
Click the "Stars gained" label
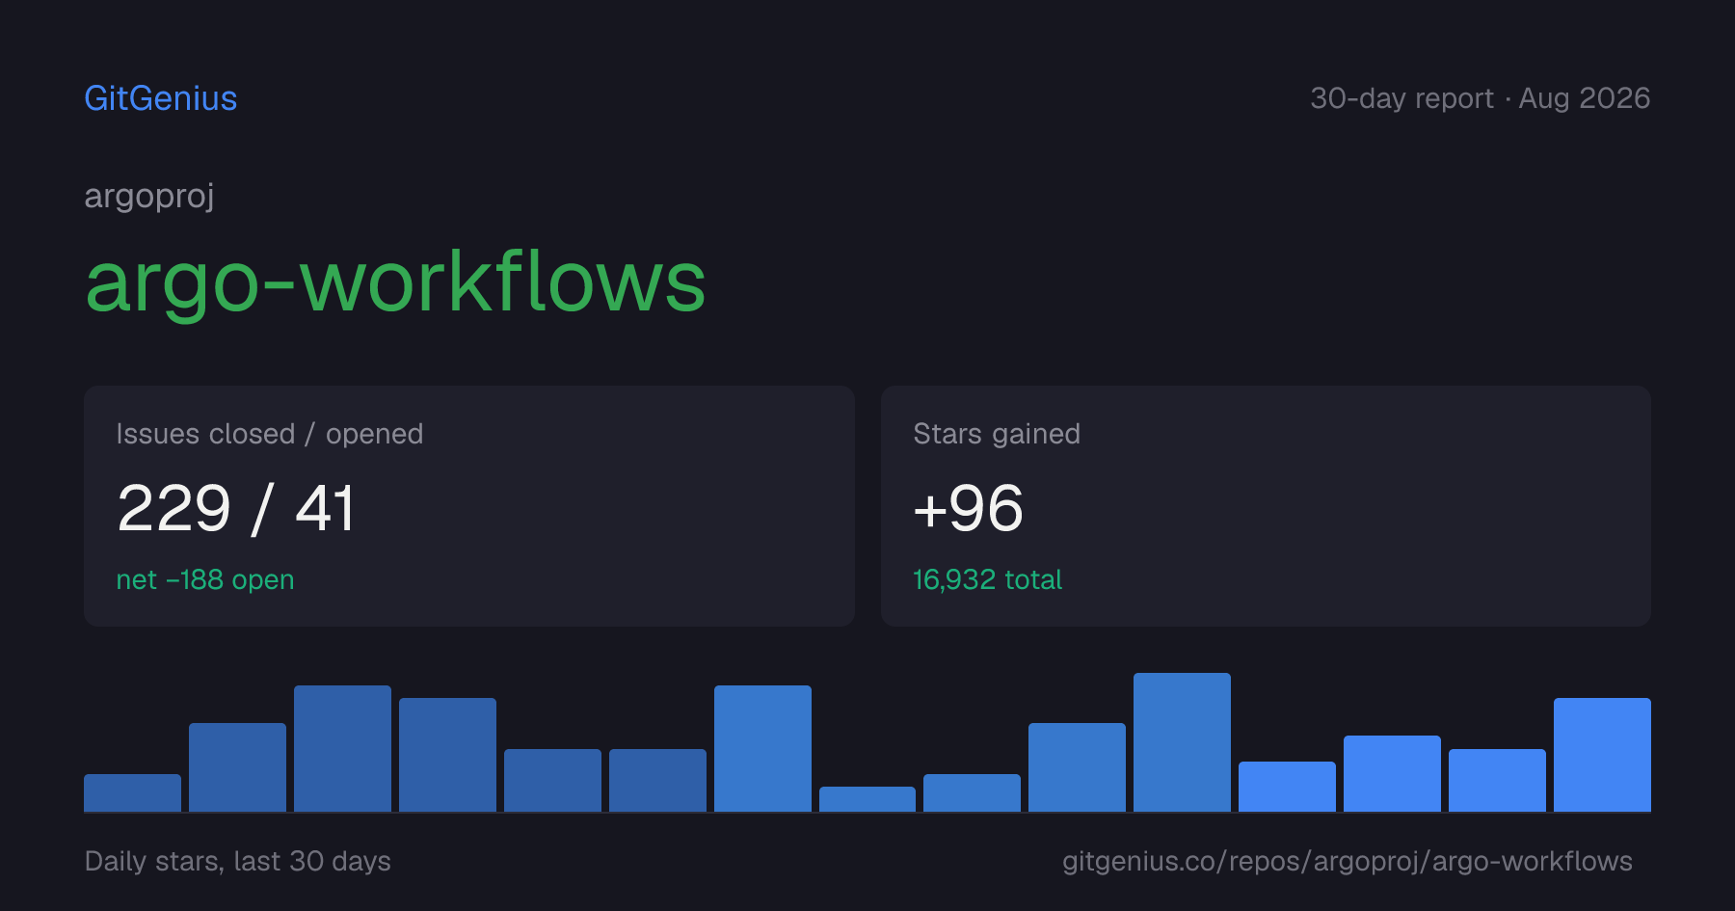[997, 434]
